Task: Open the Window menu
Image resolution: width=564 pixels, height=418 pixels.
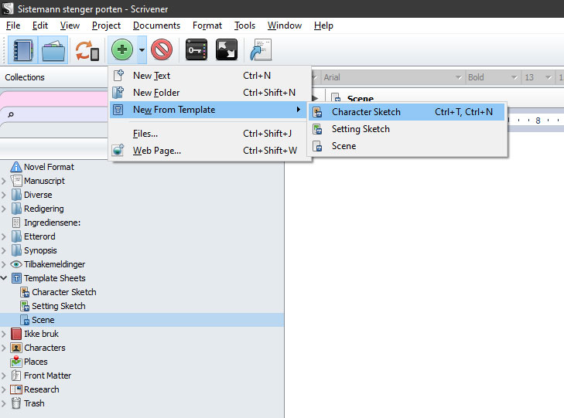Action: coord(285,25)
